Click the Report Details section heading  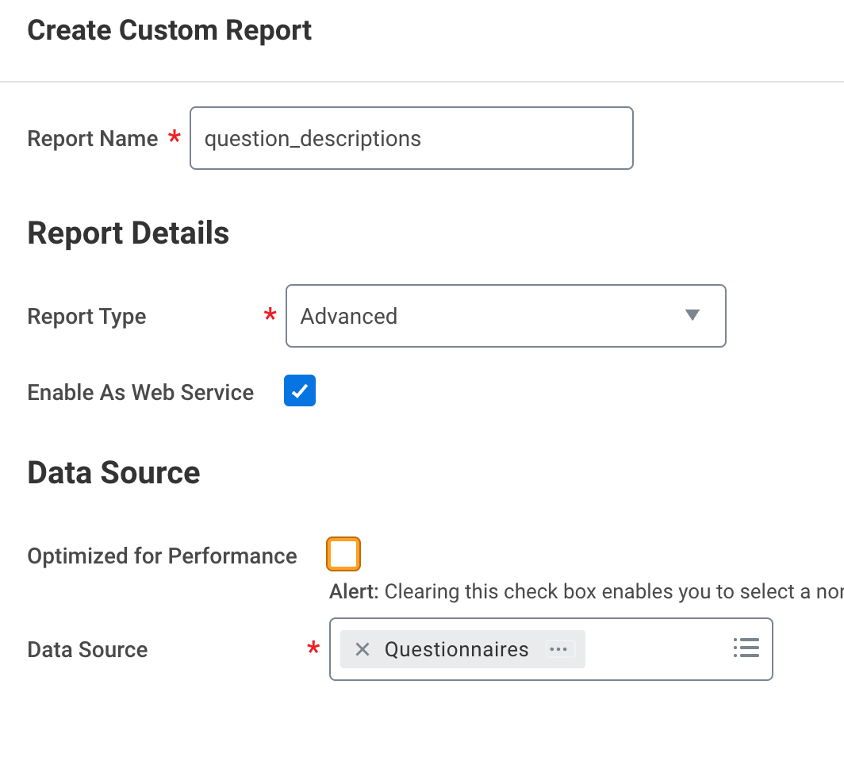128,234
